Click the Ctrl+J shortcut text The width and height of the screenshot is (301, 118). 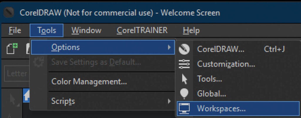(274, 49)
